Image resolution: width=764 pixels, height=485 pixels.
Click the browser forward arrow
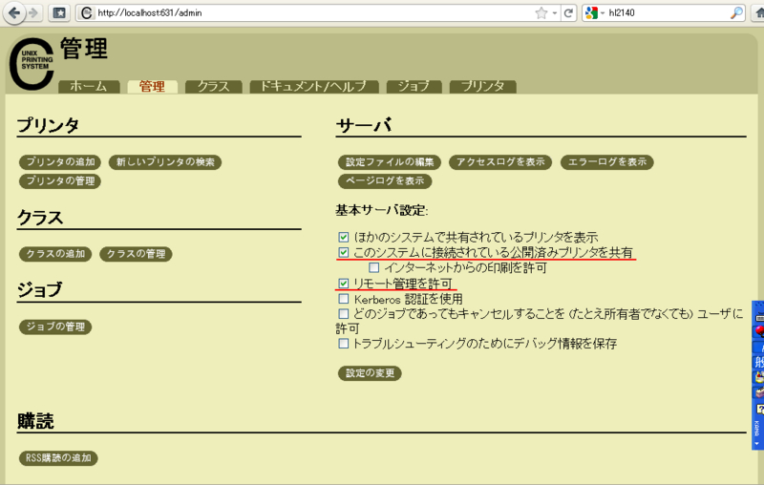(x=33, y=12)
